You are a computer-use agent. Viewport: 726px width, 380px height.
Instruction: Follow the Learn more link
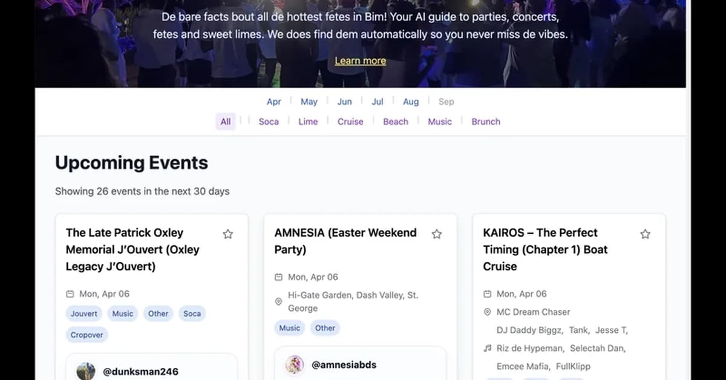coord(361,61)
